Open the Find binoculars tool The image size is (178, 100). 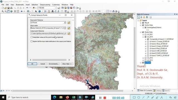tap(53, 11)
